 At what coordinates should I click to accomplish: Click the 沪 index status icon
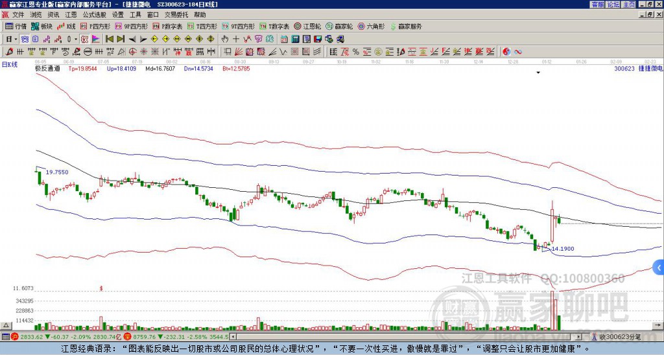click(14, 337)
